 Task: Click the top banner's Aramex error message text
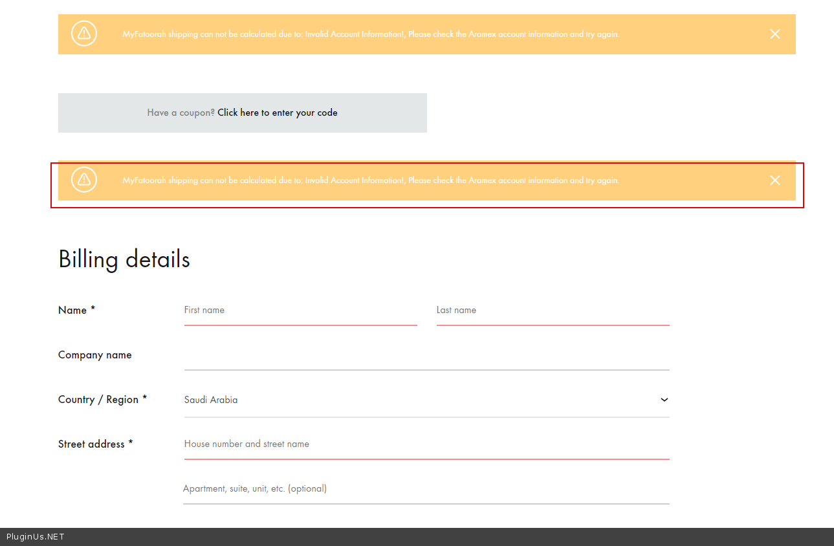[x=371, y=34]
